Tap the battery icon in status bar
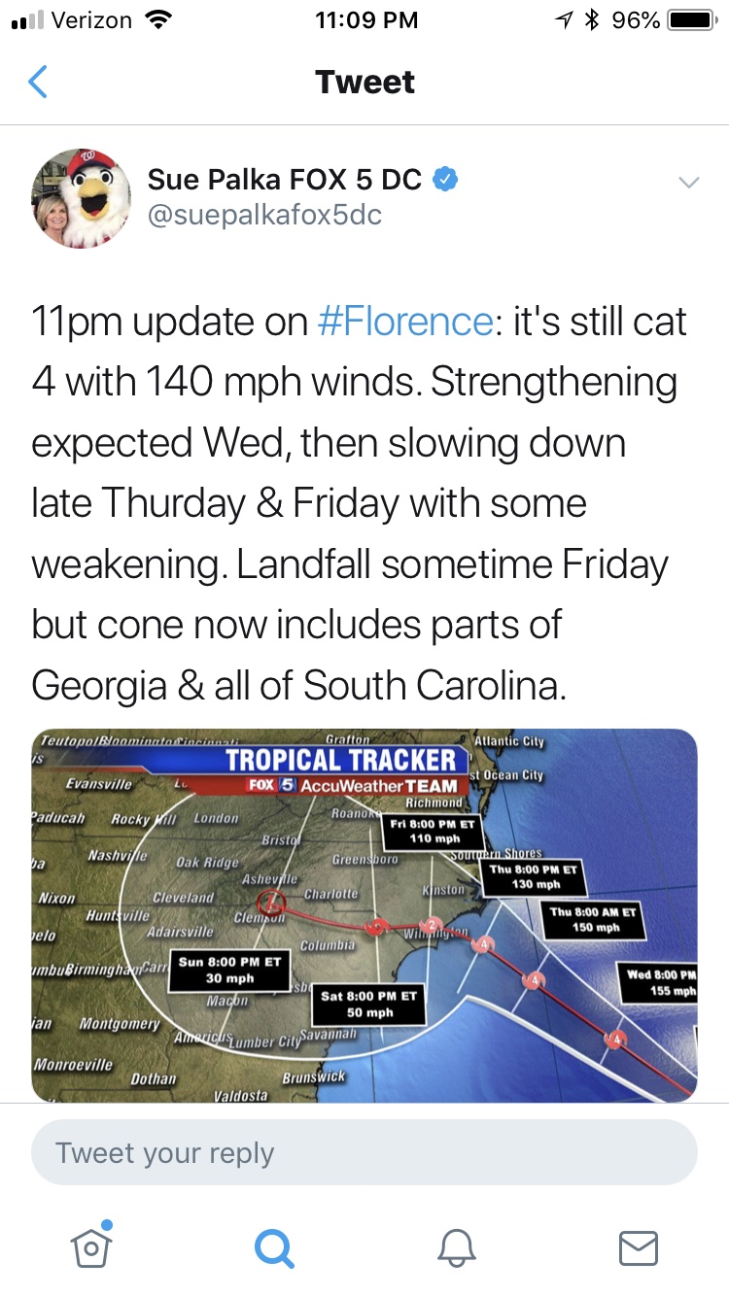Viewport: 729px width, 1296px height. pyautogui.click(x=692, y=20)
